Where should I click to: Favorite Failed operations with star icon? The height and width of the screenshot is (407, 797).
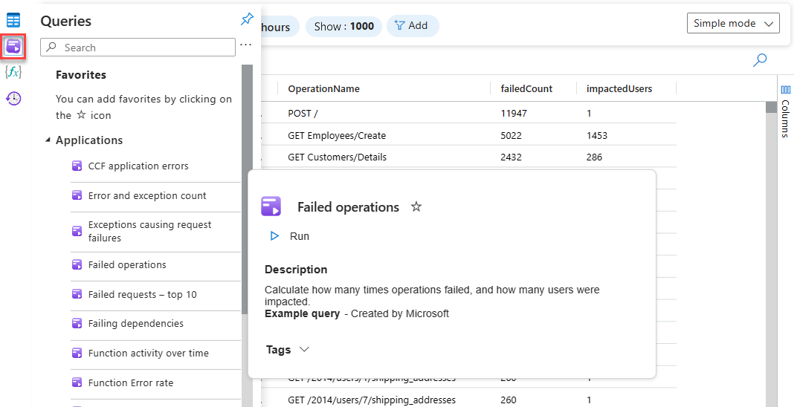(416, 207)
